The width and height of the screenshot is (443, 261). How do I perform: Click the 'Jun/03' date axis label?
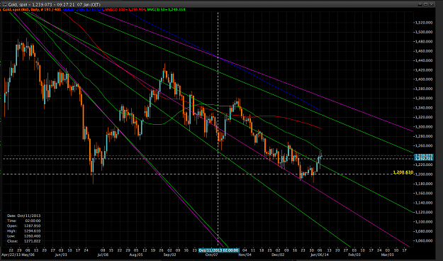pos(61,255)
